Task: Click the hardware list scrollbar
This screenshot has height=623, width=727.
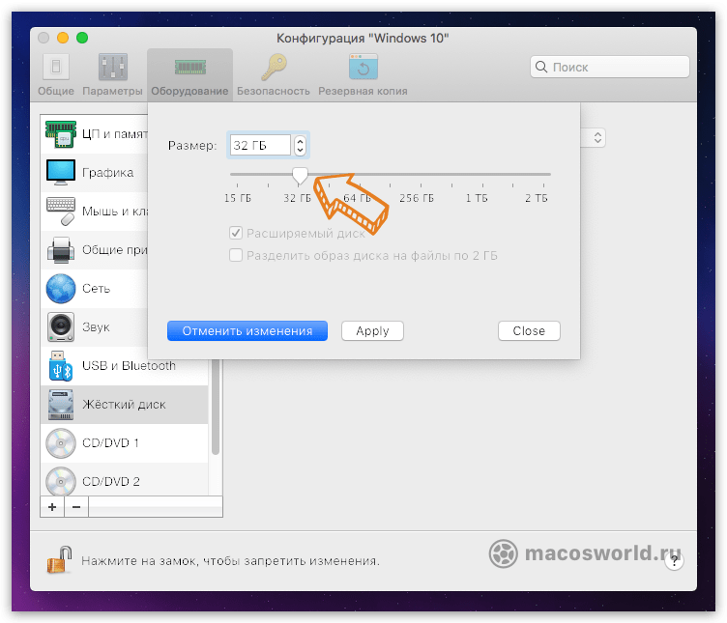Action: coord(216,407)
